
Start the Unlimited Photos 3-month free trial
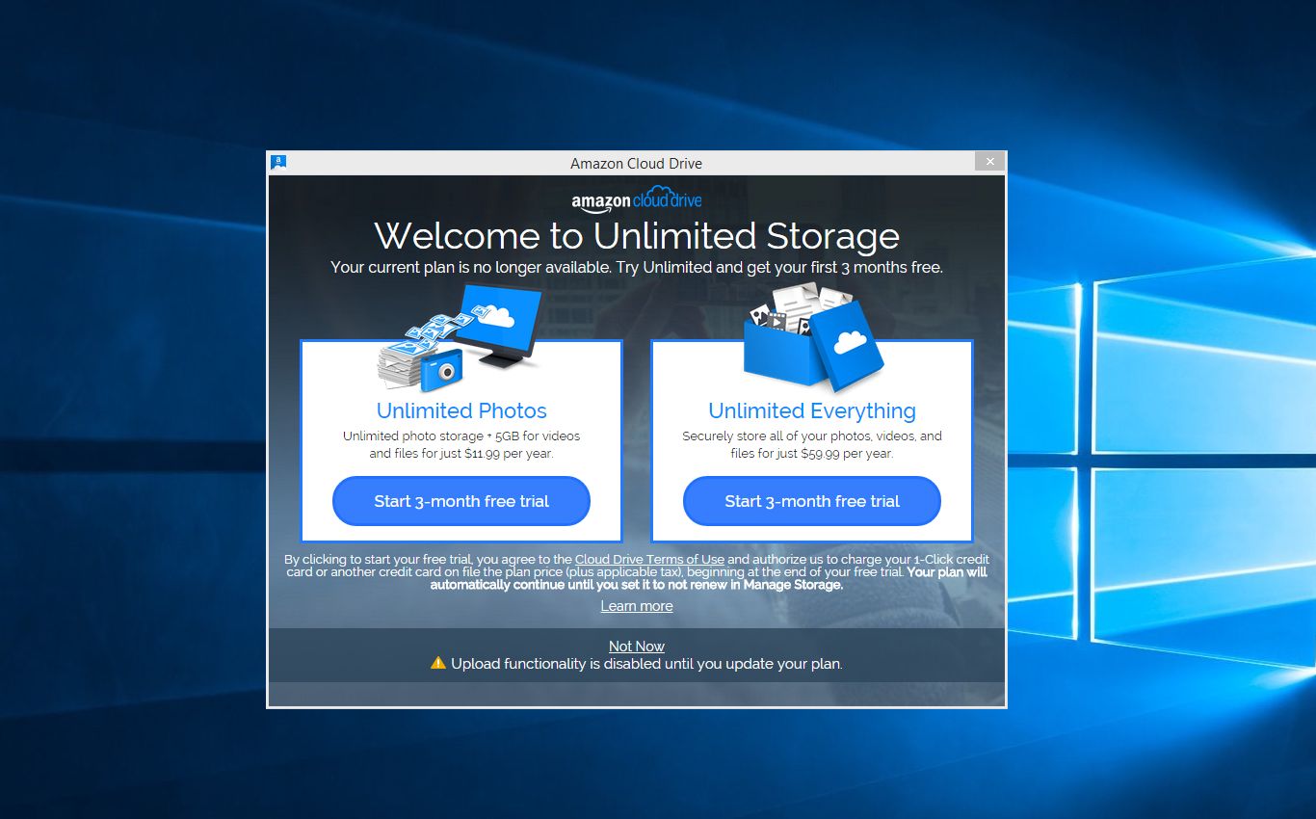[x=461, y=501]
